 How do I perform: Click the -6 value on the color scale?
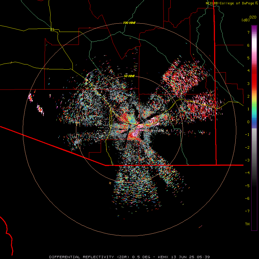[x=247, y=198]
